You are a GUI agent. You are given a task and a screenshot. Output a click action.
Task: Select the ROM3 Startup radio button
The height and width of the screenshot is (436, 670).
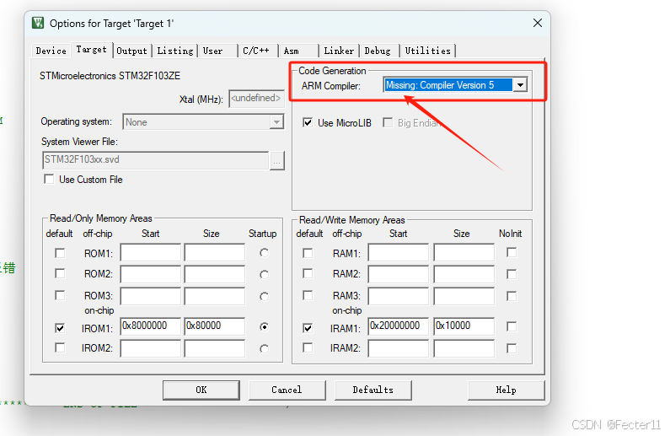(264, 296)
